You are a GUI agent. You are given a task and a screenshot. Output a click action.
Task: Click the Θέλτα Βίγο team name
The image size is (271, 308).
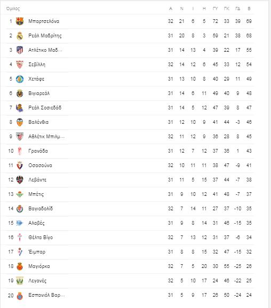[x=41, y=238]
